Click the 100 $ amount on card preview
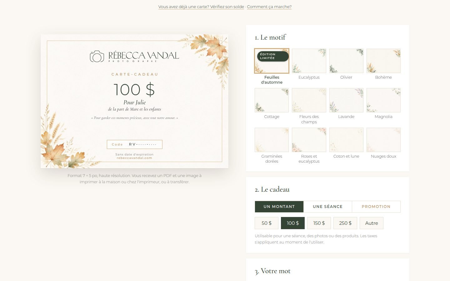Viewport: 450px width, 281px height. tap(134, 90)
